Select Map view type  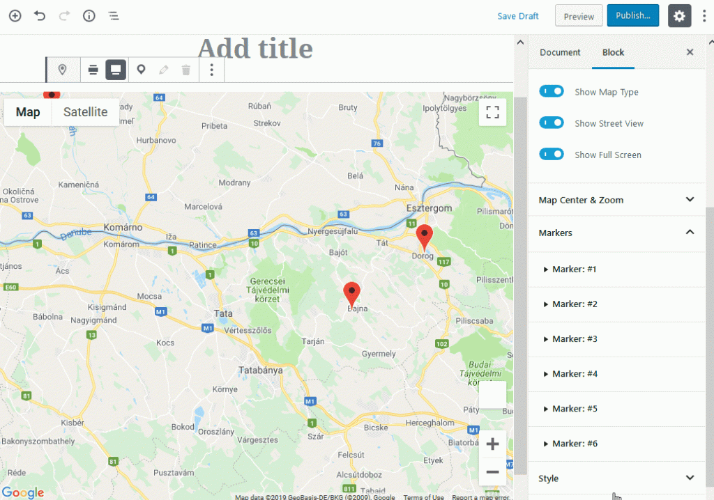click(28, 112)
